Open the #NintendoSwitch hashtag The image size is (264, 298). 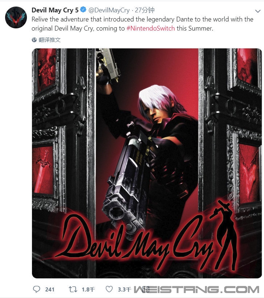151,28
